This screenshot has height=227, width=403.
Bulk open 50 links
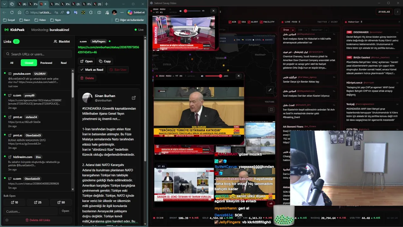[x=61, y=202]
